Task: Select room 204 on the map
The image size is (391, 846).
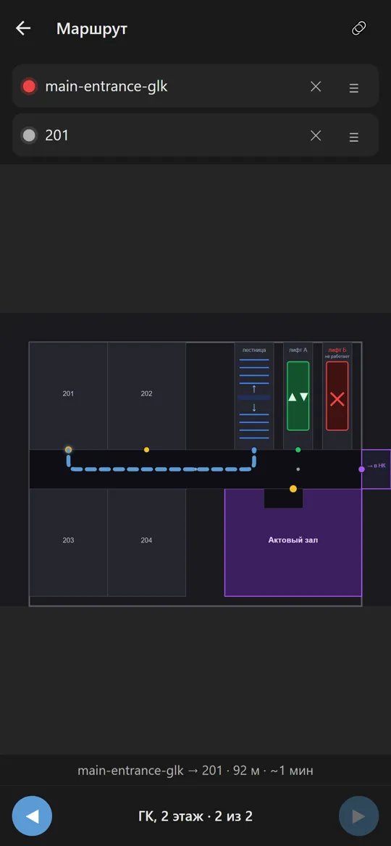Action: 147,542
